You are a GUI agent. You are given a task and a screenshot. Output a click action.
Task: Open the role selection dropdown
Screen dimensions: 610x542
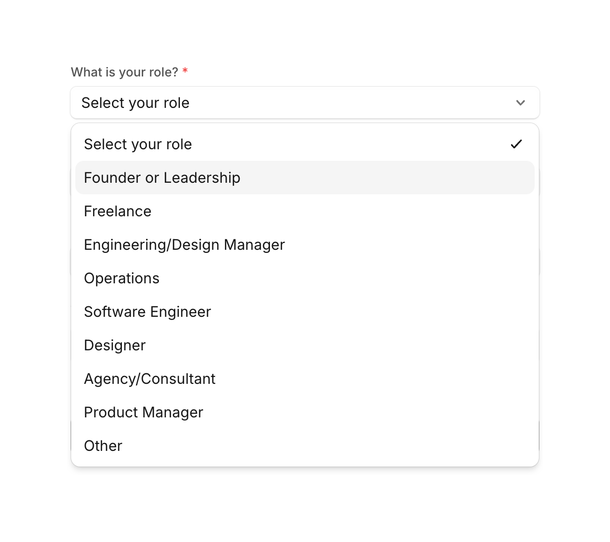click(305, 103)
